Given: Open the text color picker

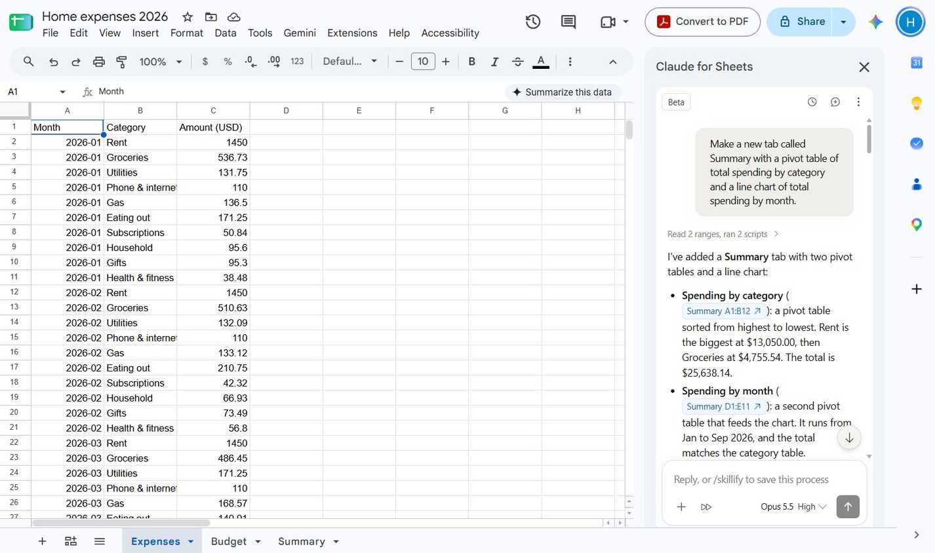Looking at the screenshot, I should [x=540, y=62].
